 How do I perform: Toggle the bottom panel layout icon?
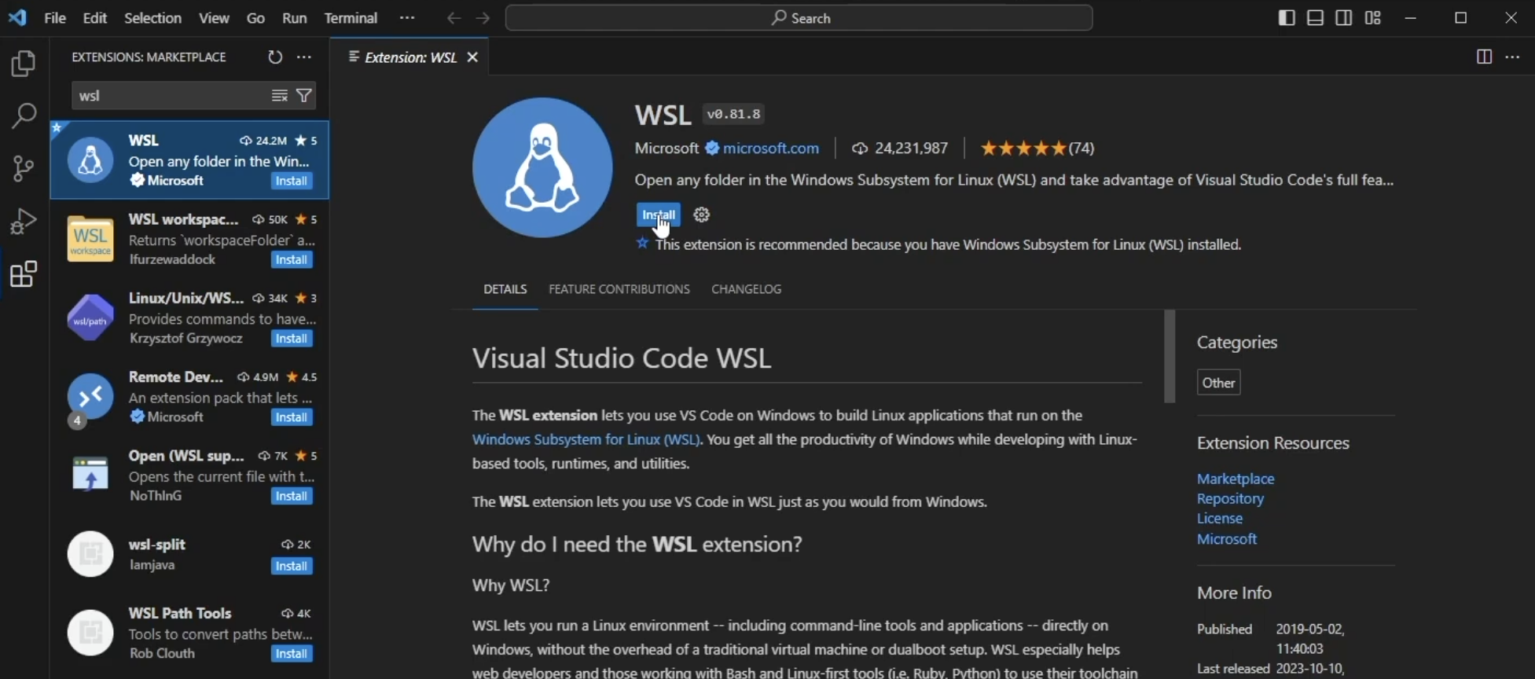(1315, 17)
